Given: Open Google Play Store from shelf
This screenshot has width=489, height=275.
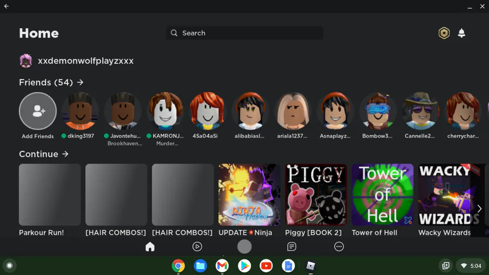Looking at the screenshot, I should [244, 266].
